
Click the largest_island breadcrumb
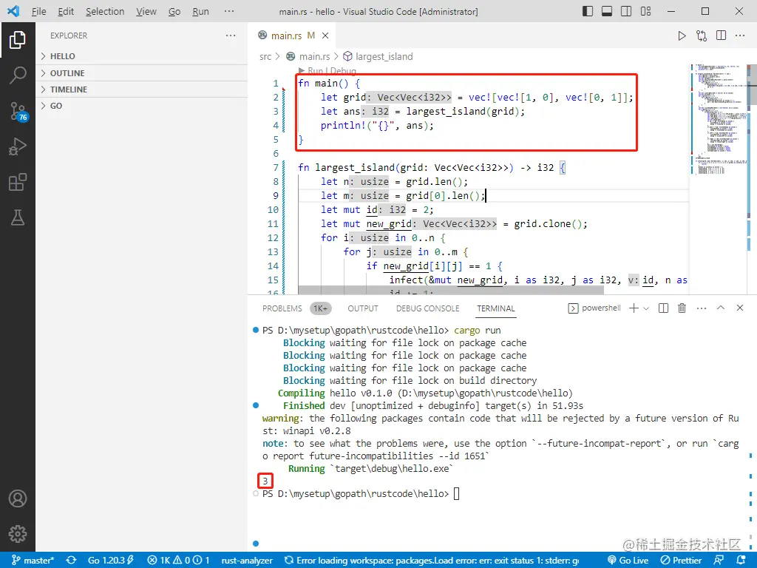[x=384, y=56]
